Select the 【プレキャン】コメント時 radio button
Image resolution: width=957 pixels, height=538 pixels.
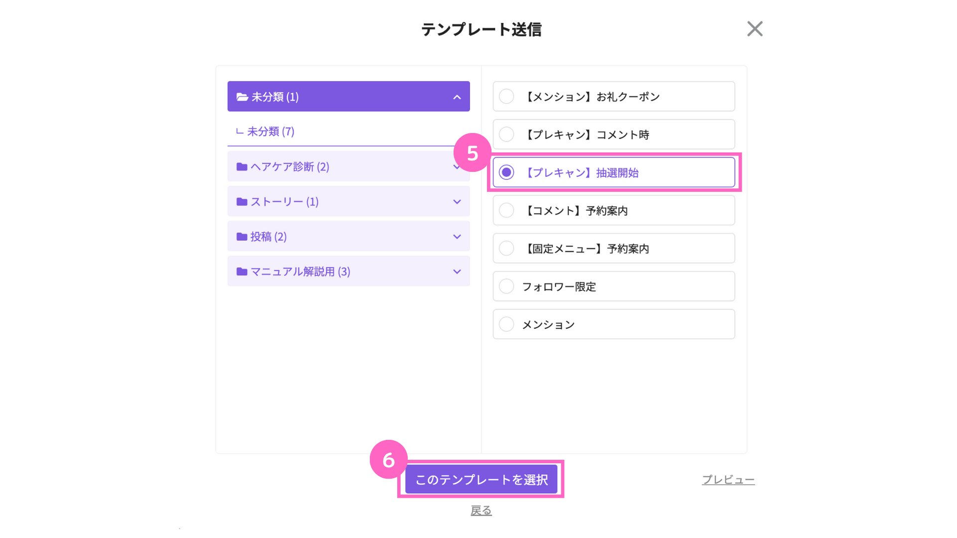pyautogui.click(x=506, y=134)
